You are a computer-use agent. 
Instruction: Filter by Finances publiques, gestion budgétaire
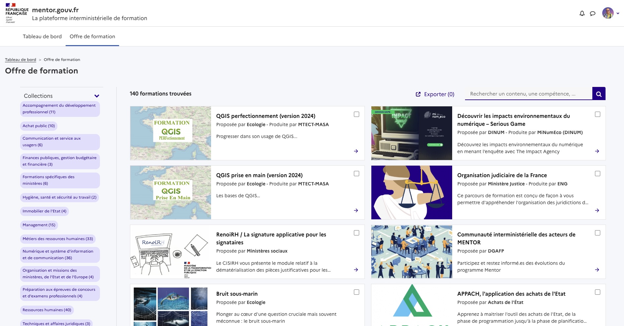60,161
